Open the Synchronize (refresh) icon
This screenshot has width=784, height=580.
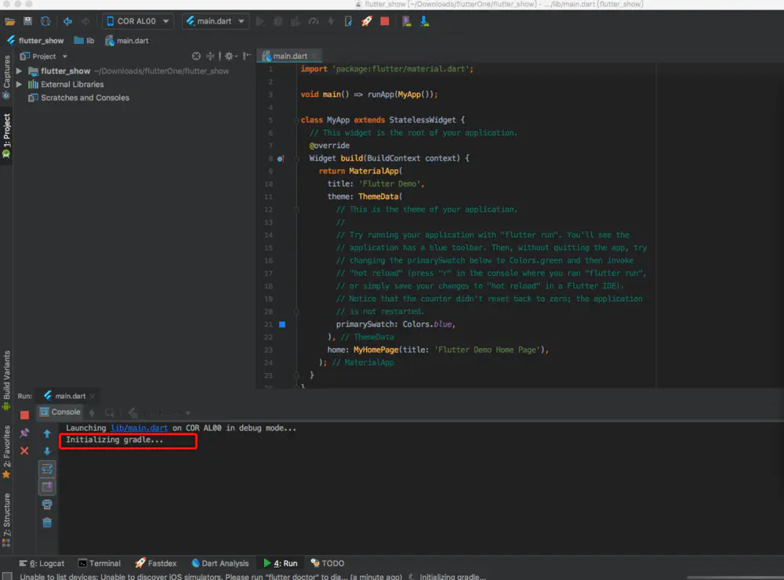(x=45, y=21)
